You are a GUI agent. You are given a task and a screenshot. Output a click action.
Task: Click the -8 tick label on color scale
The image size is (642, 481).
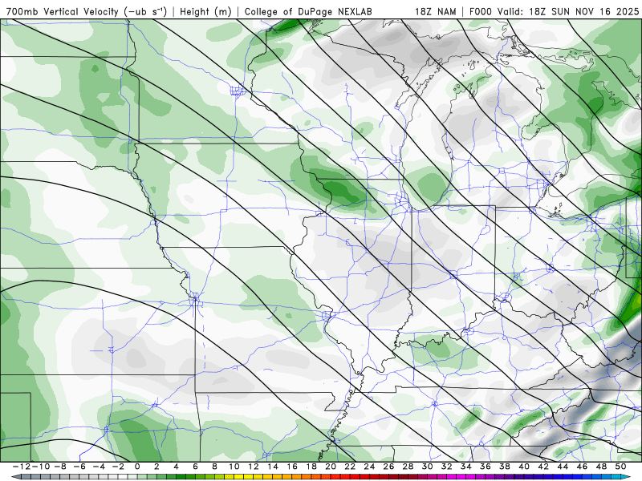pyautogui.click(x=59, y=467)
